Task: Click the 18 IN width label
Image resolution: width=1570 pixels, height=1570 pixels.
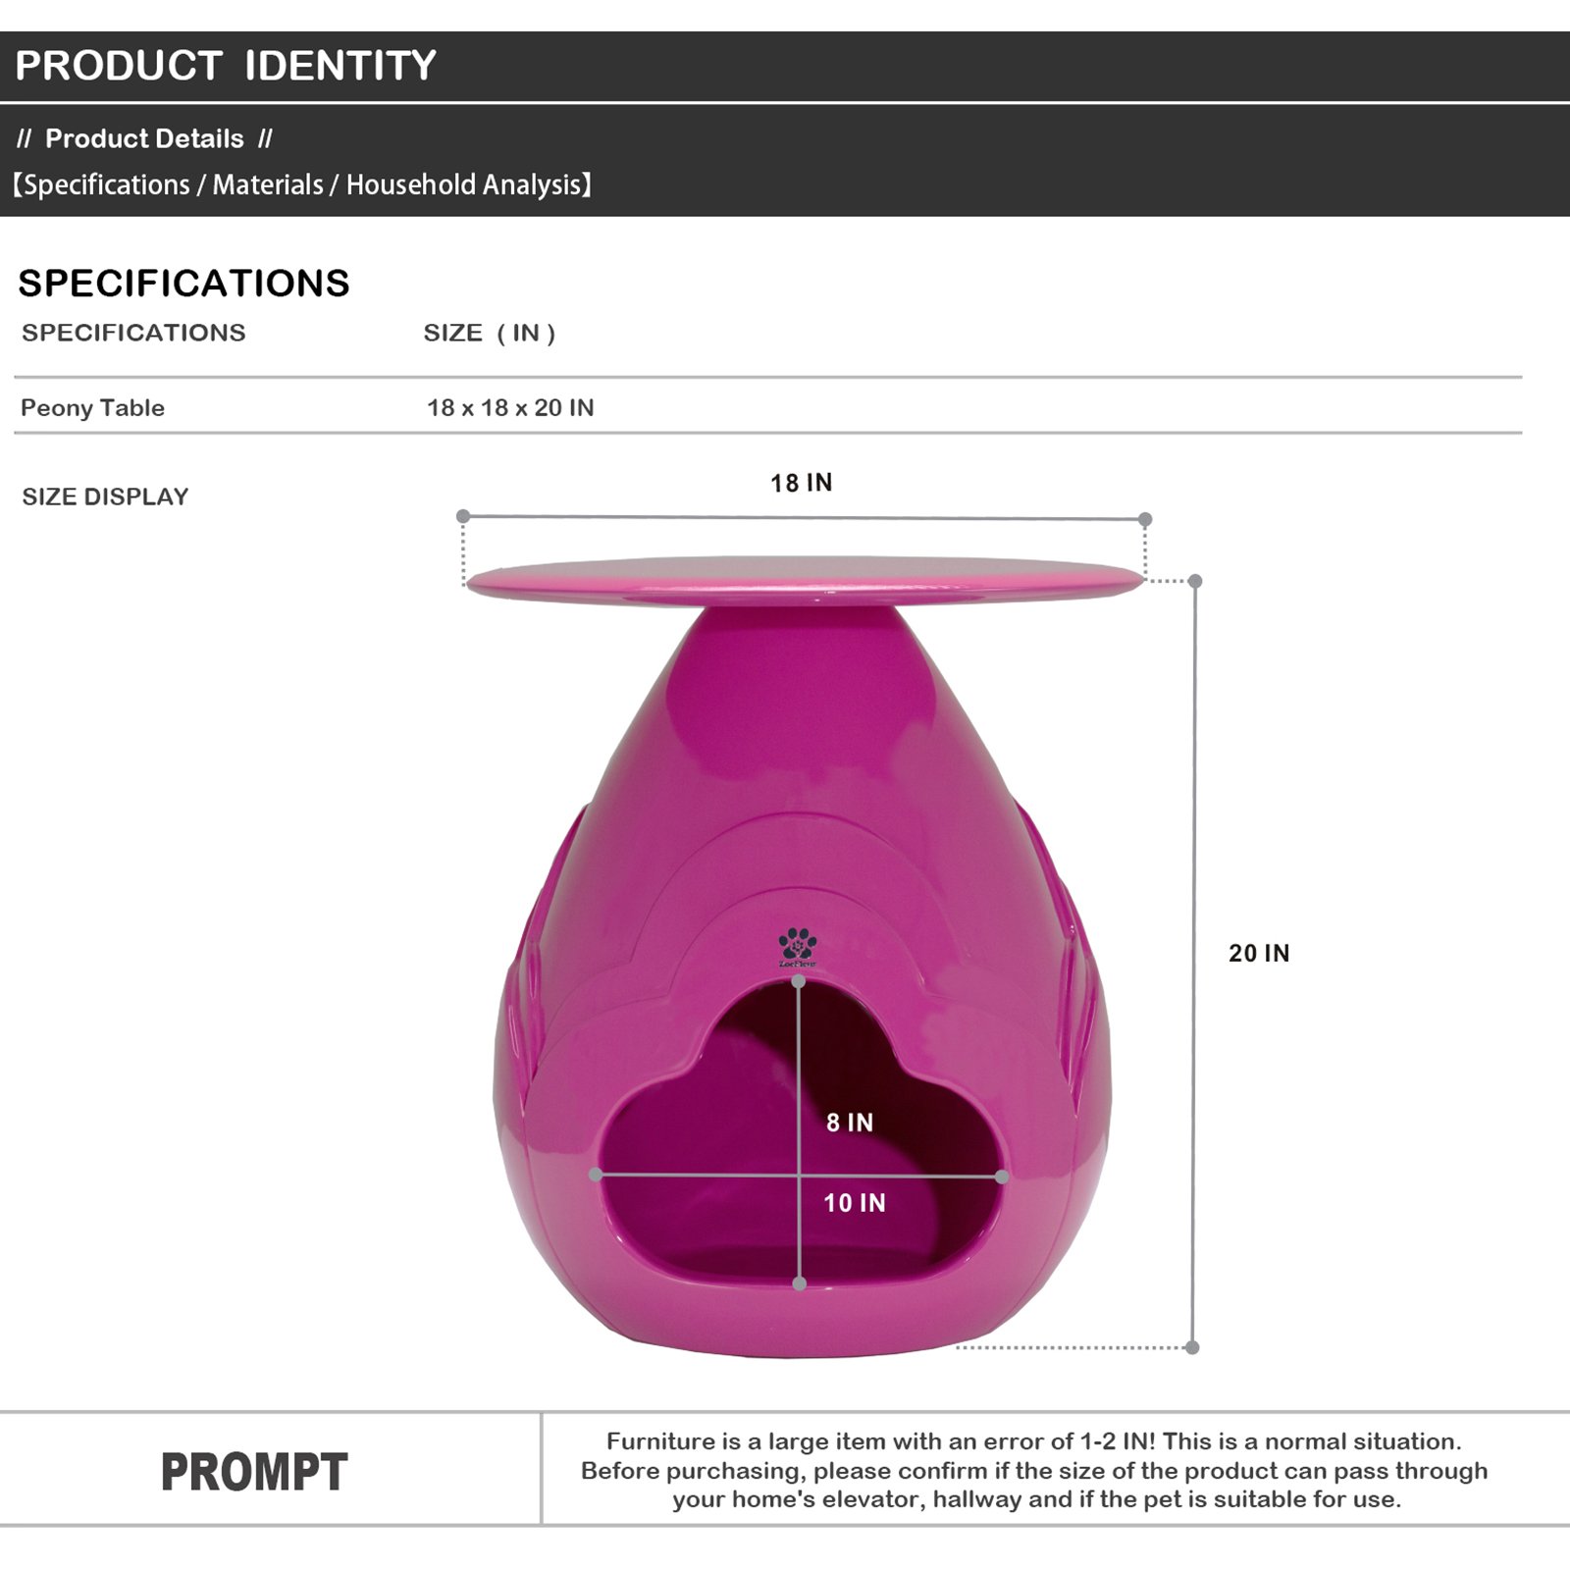Action: tap(801, 483)
